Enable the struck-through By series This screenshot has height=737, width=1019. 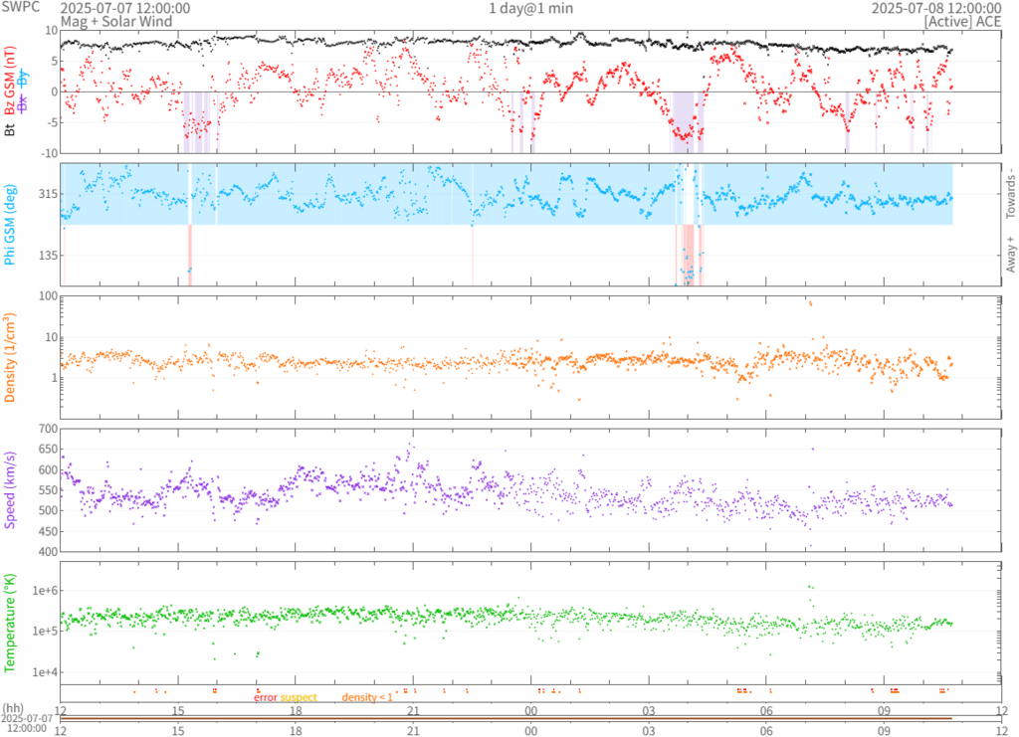coord(24,78)
